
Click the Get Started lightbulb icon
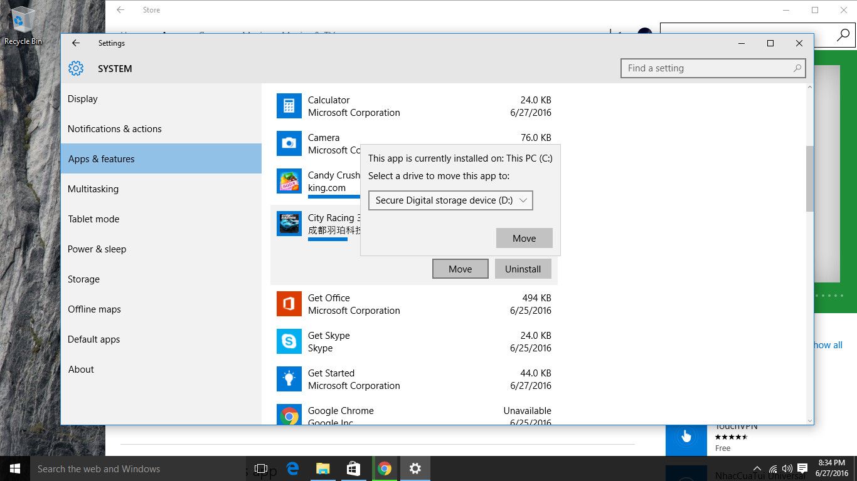289,379
